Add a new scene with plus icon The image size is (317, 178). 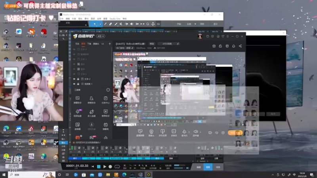pyautogui.click(x=110, y=44)
